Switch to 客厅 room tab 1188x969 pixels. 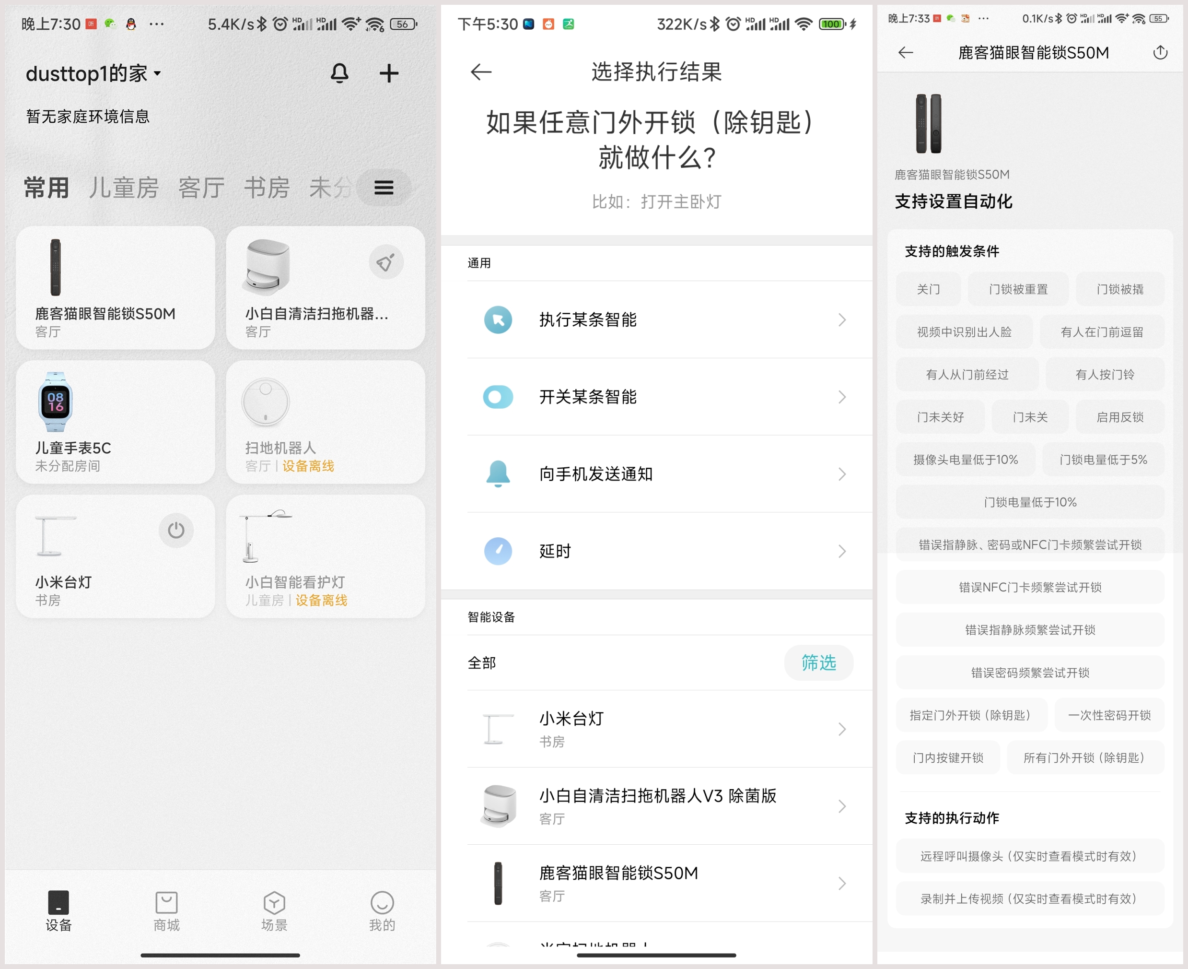click(x=201, y=188)
